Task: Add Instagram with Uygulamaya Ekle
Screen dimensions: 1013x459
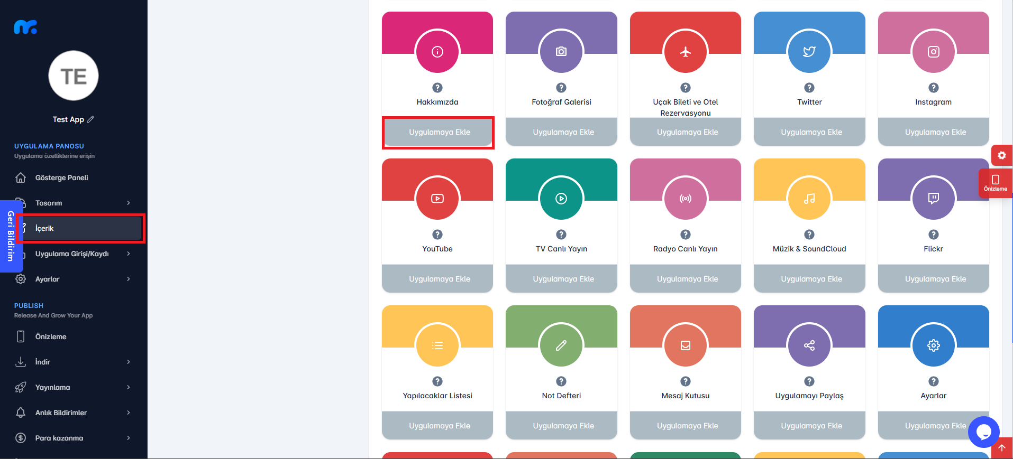Action: (x=934, y=132)
